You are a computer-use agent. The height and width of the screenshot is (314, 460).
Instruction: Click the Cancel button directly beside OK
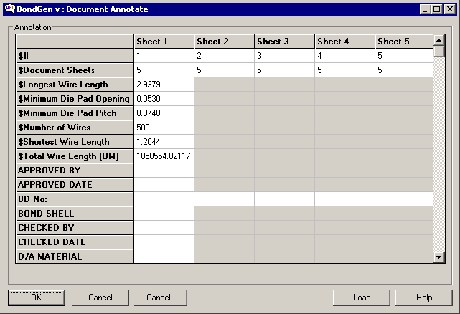pyautogui.click(x=100, y=298)
